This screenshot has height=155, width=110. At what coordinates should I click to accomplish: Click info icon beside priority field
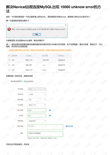click(50, 115)
